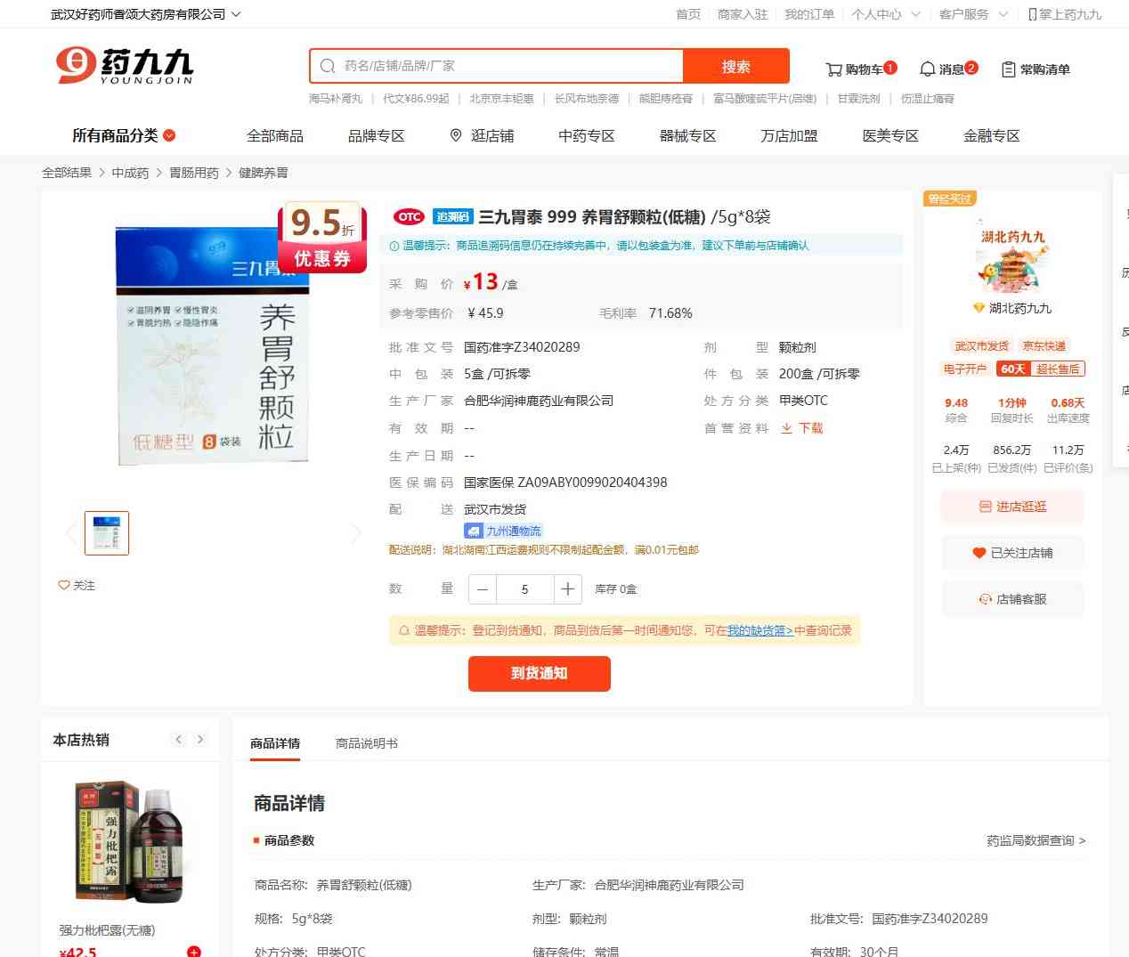Open the pharmacy account name dropdown

[x=145, y=14]
